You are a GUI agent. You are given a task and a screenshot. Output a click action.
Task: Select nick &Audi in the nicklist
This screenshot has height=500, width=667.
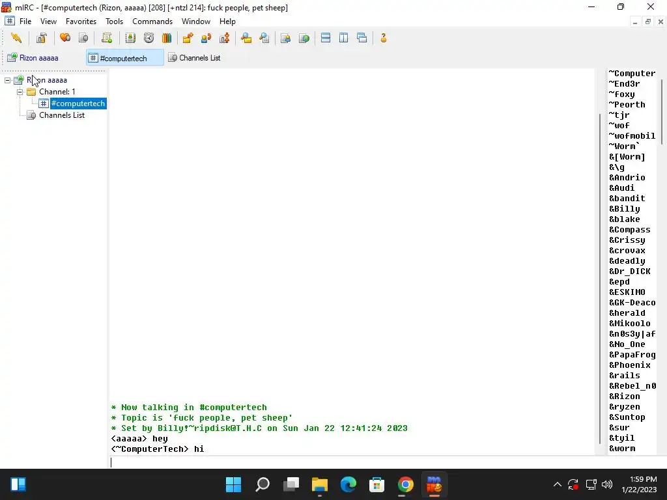(x=621, y=188)
